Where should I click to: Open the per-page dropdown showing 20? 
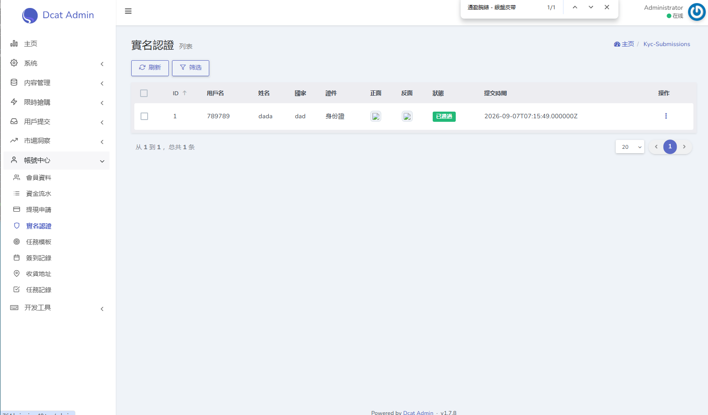point(630,147)
